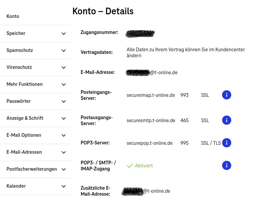Click the Anzeige & Schrift chevron
This screenshot has width=253, height=200.
click(64, 118)
